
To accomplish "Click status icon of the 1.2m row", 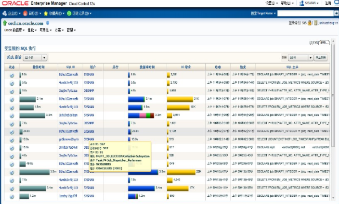I will pos(12,197).
